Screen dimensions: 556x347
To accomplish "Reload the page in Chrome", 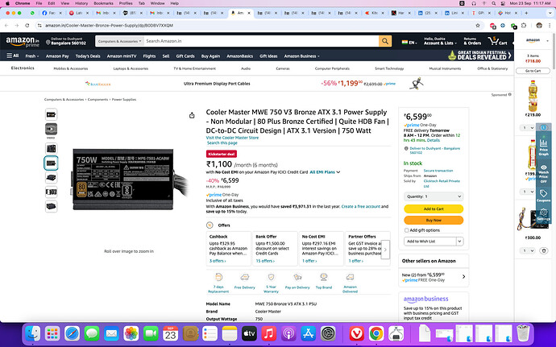I will pos(27,26).
